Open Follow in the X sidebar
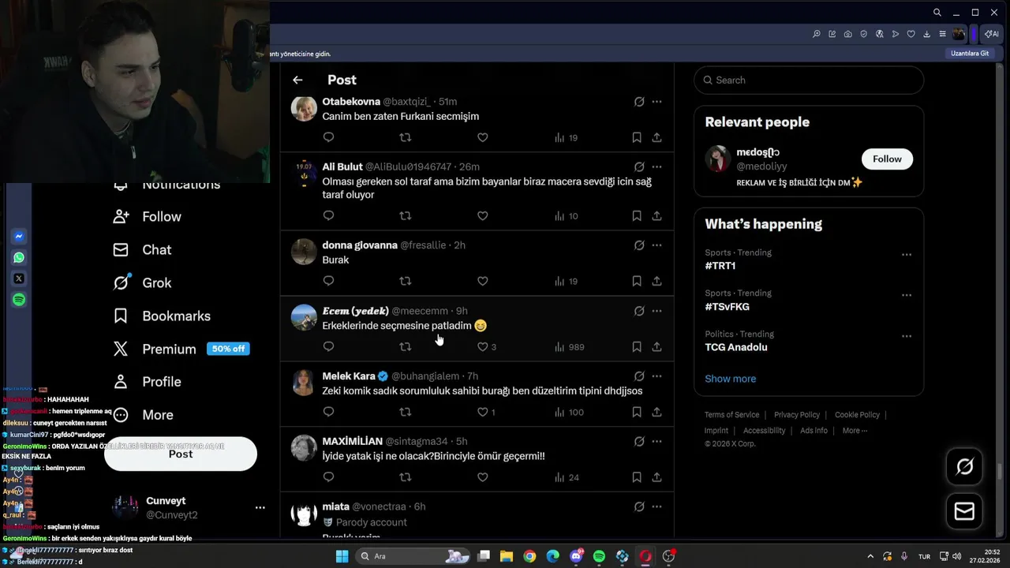This screenshot has width=1010, height=568. pyautogui.click(x=147, y=216)
